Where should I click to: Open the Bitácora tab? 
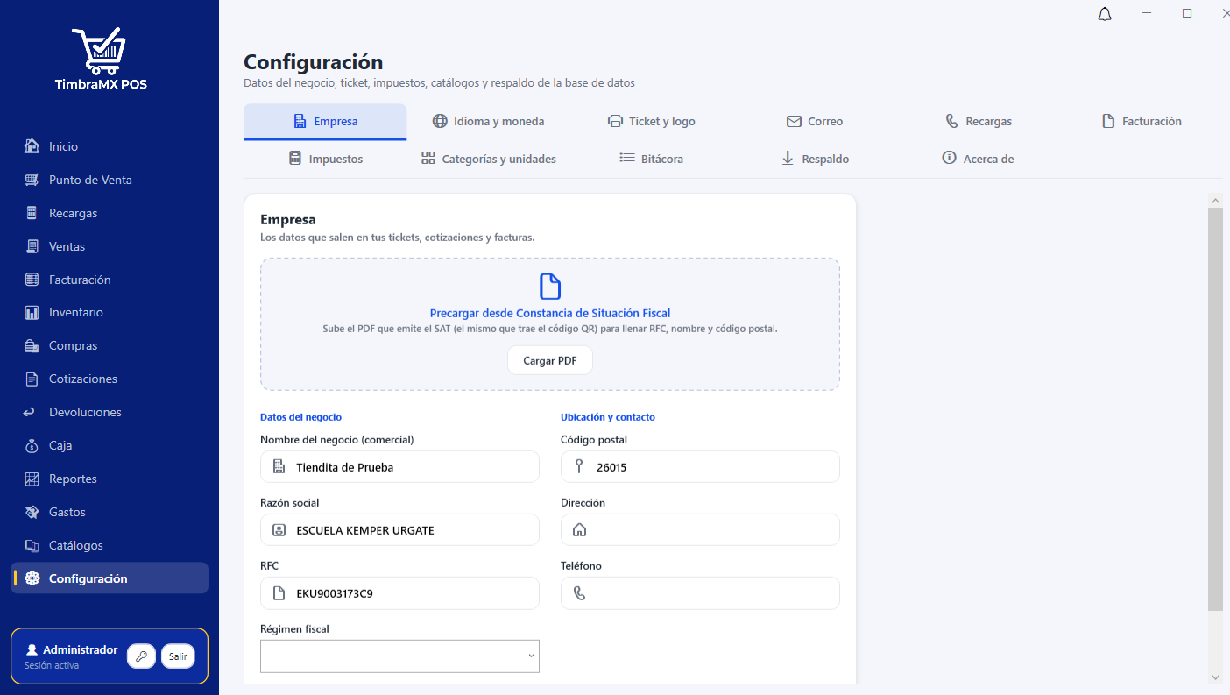652,159
